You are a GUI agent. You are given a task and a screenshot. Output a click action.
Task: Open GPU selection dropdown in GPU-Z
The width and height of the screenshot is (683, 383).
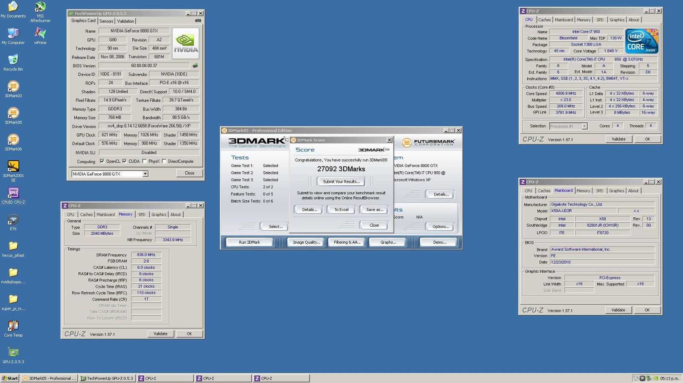(x=145, y=174)
